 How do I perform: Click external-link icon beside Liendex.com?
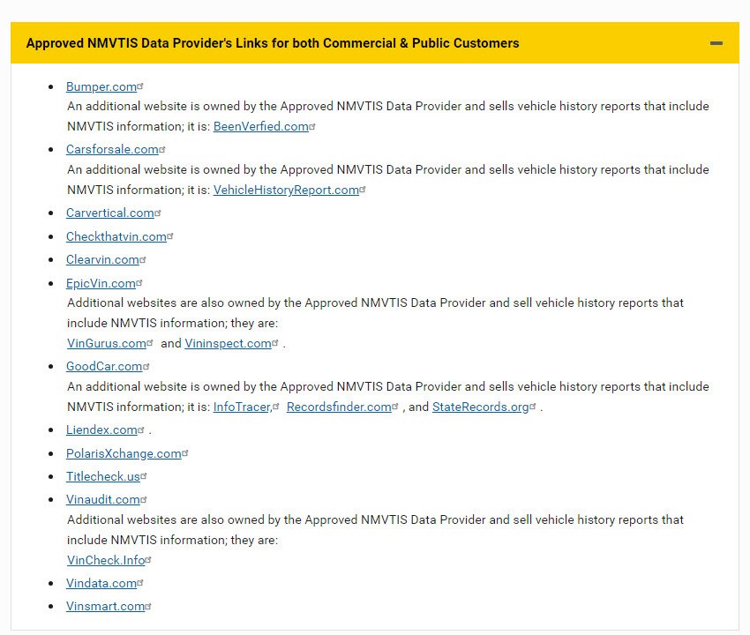(141, 430)
